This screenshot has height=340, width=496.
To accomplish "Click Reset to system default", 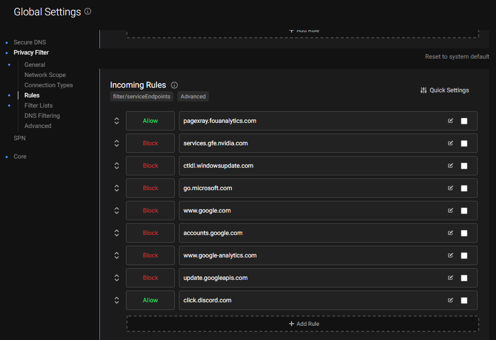I will point(457,56).
